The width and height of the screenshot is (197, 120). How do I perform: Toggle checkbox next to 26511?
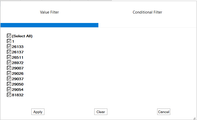tap(9, 57)
